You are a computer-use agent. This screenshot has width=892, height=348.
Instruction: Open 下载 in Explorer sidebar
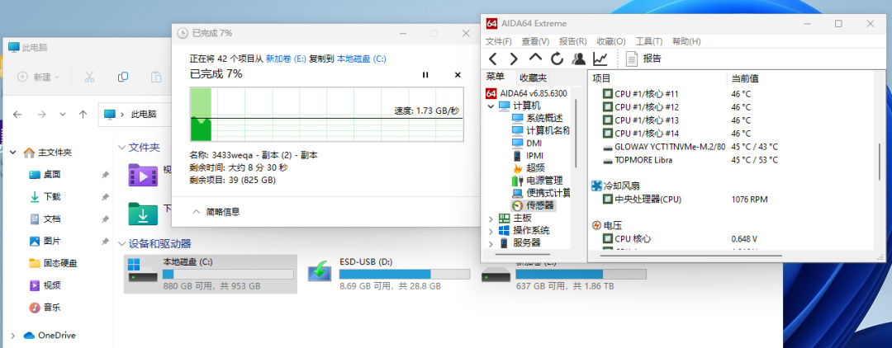52,197
